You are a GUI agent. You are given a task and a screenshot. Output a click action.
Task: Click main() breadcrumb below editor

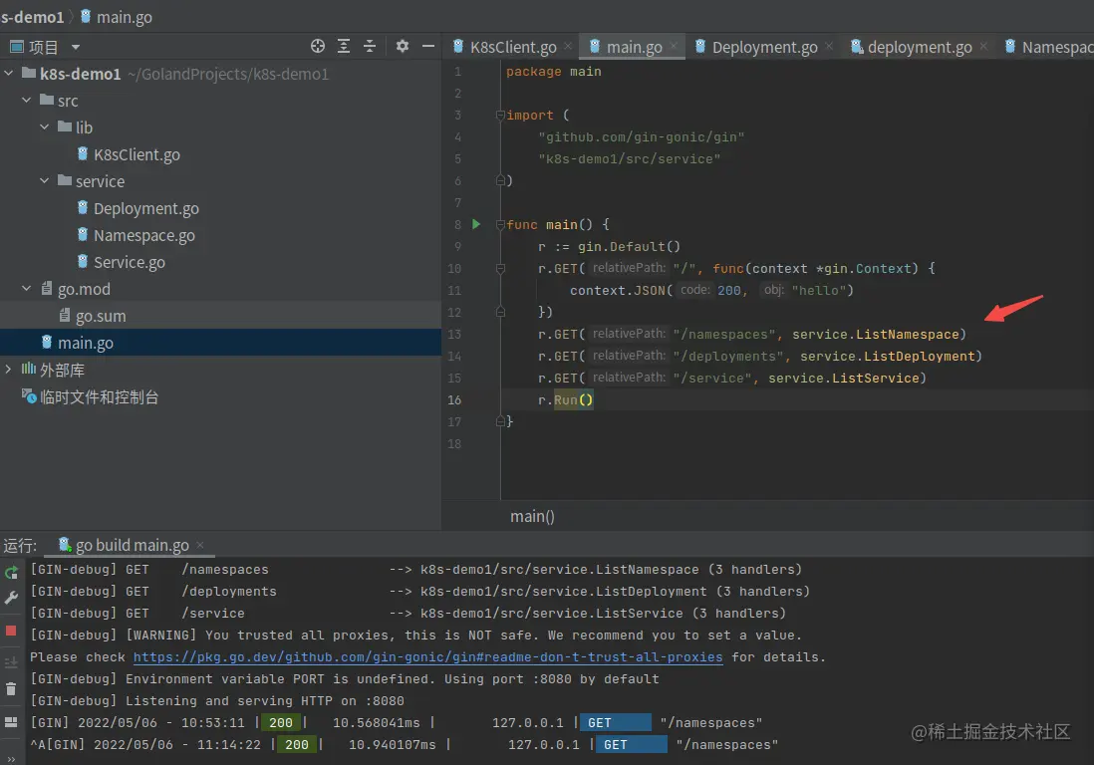[532, 516]
